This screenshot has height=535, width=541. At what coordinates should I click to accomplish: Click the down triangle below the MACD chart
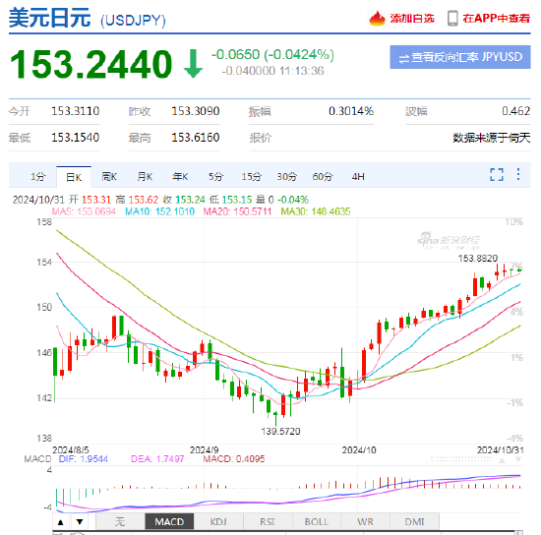(x=80, y=522)
